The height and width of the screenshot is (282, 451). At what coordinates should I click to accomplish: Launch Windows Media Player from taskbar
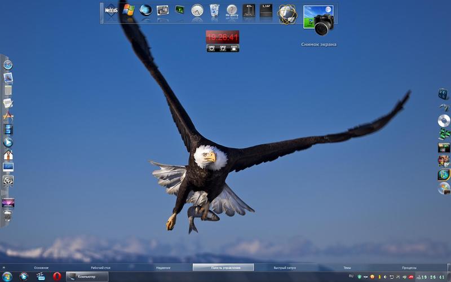click(x=24, y=276)
